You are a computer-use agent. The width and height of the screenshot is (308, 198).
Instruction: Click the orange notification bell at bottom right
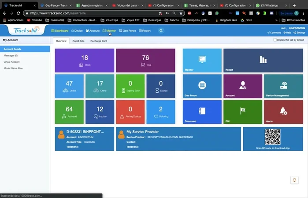(x=295, y=180)
